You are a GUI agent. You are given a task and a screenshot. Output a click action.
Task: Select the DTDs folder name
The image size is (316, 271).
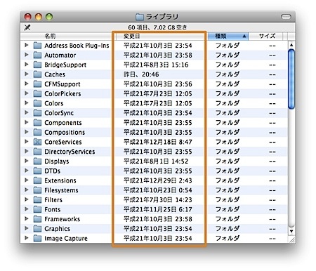click(x=52, y=171)
